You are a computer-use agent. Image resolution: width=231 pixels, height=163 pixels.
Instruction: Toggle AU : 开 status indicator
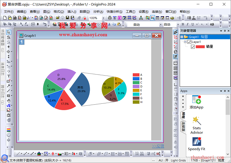pyautogui.click(x=163, y=160)
